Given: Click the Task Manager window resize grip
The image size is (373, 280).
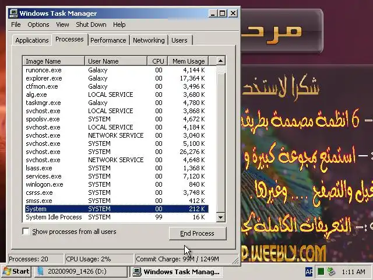Looking at the screenshot, I should pos(235,261).
